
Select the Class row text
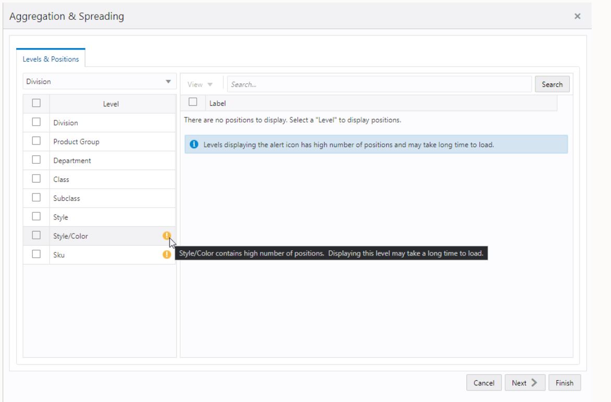(x=61, y=179)
